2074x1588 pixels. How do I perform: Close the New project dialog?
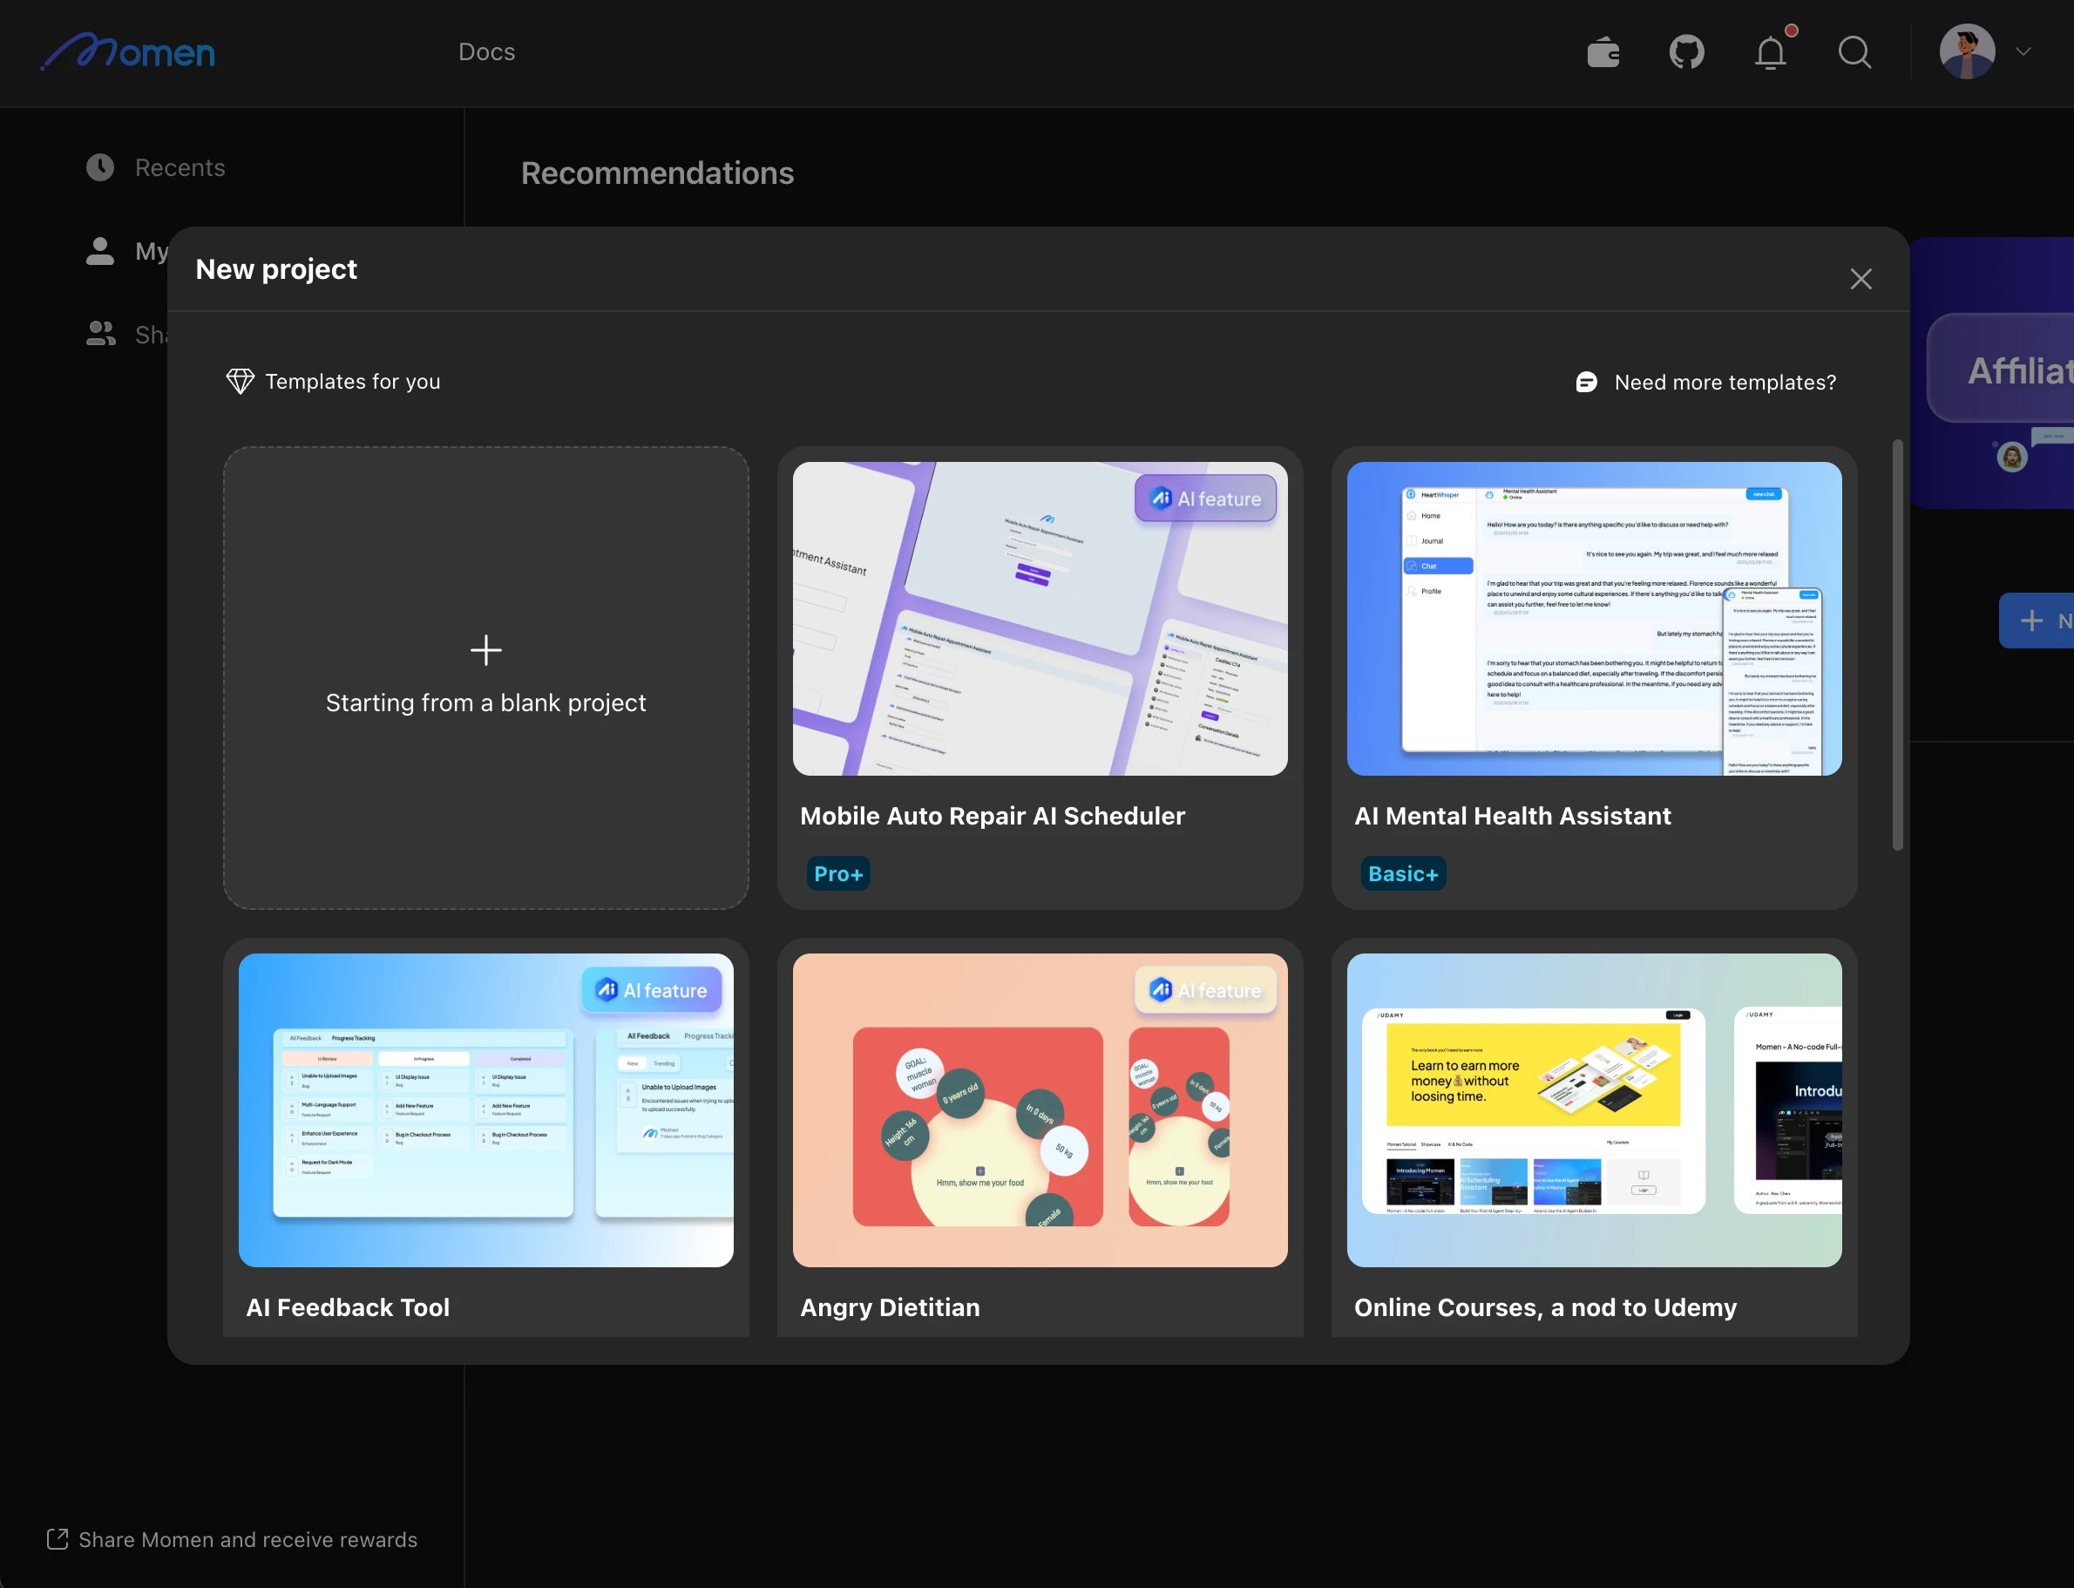1860,279
